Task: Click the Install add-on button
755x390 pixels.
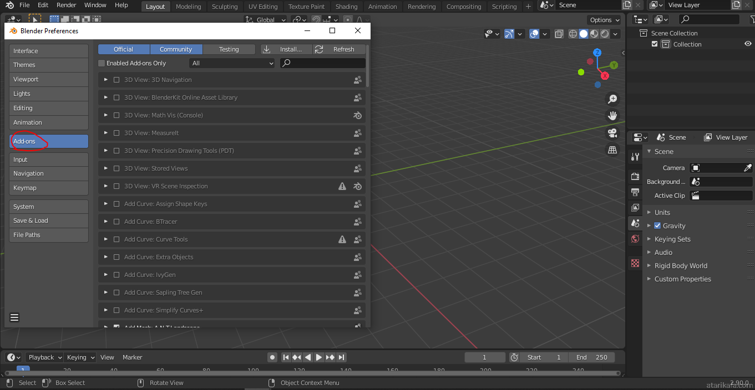Action: (x=286, y=49)
